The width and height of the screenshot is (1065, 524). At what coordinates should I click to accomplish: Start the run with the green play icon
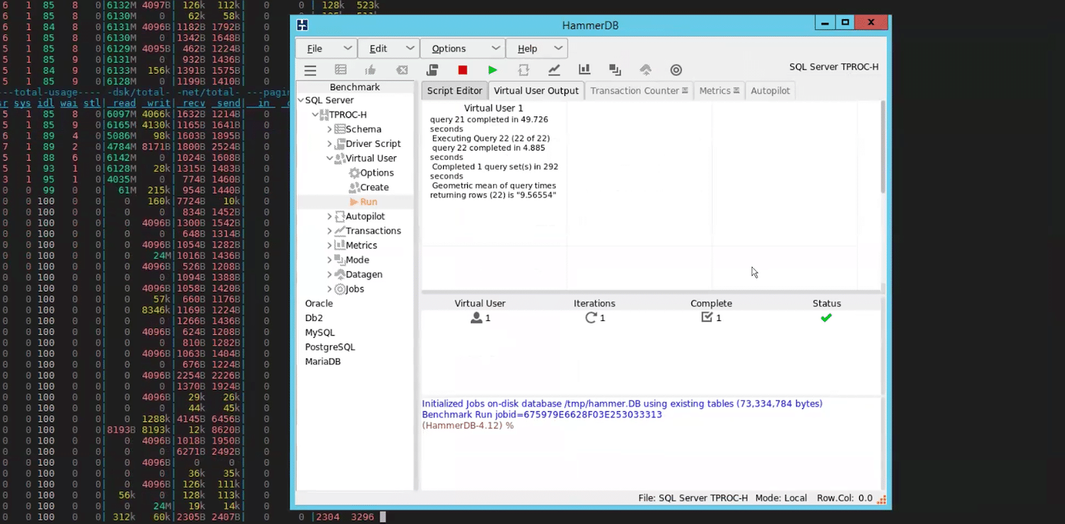pyautogui.click(x=493, y=70)
